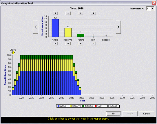This screenshot has height=124, width=157.
Task: Click the 'Year' axis title in lower graph
Action: pyautogui.click(x=82, y=101)
